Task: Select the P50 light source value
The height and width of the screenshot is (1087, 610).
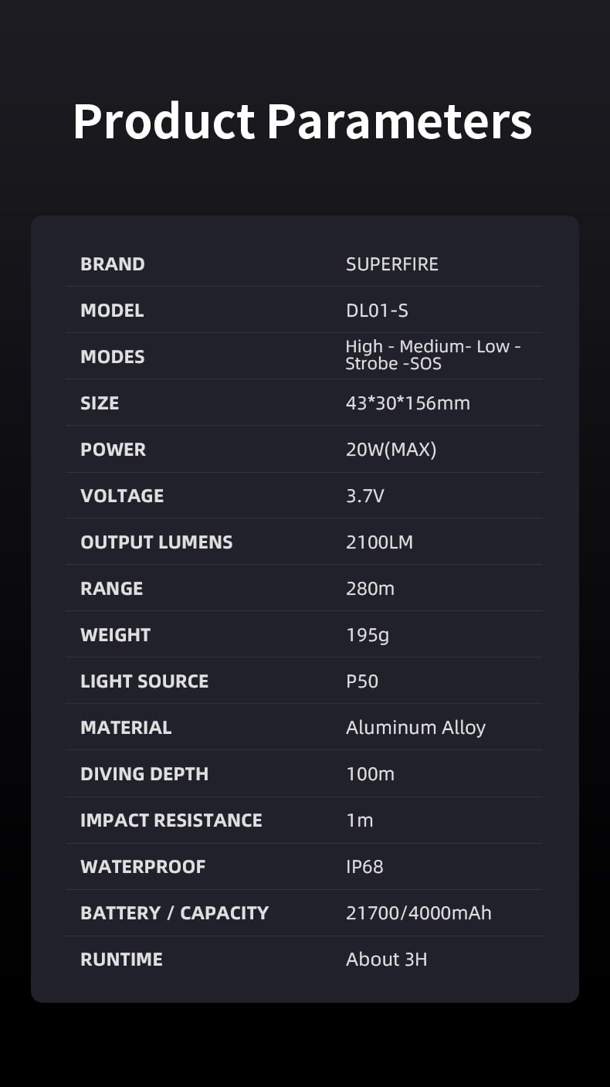Action: coord(362,681)
